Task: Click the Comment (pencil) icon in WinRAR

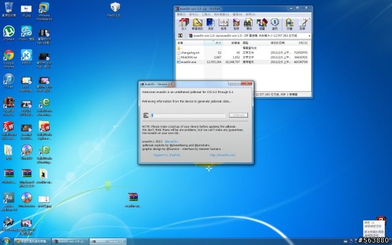Action: pos(303,24)
